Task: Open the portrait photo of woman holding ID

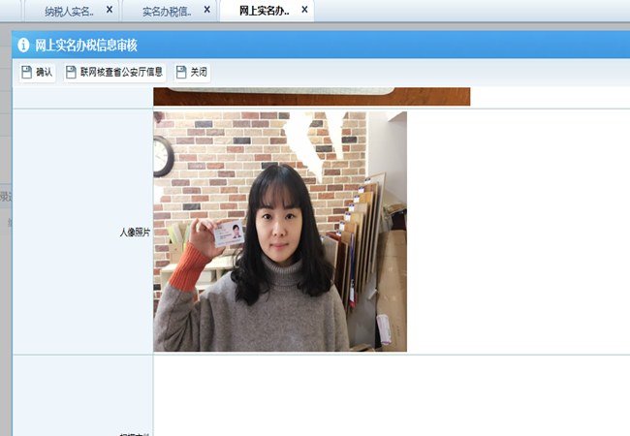Action: click(x=280, y=232)
